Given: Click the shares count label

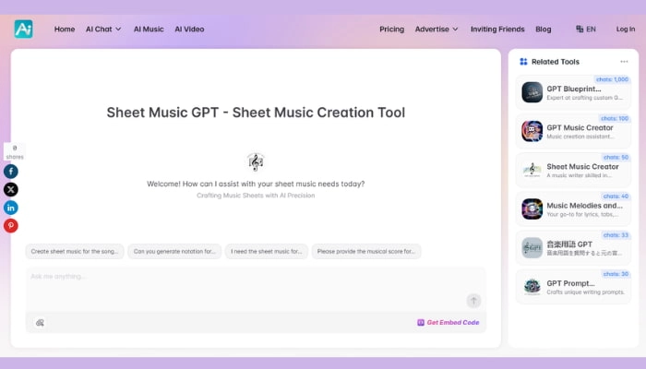Looking at the screenshot, I should [15, 152].
